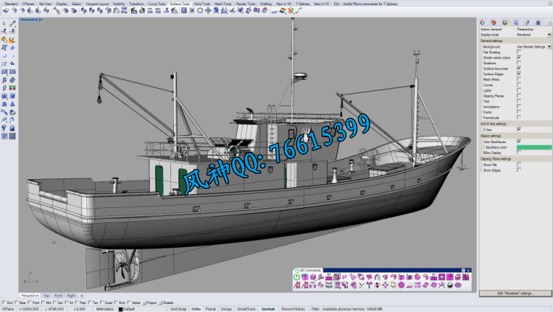Click the Filter status bar pane
553x312 pixels.
315,309
